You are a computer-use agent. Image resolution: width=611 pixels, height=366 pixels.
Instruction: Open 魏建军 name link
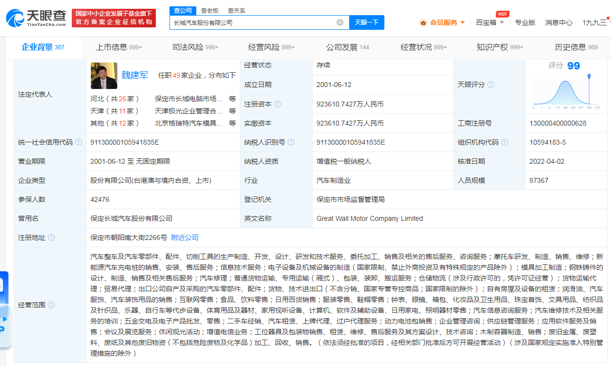click(135, 75)
